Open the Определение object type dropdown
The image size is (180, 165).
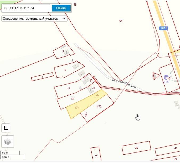(x=46, y=19)
